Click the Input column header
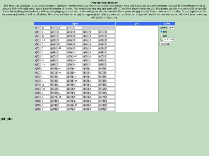This screenshot has height=156, width=209. click(75, 23)
